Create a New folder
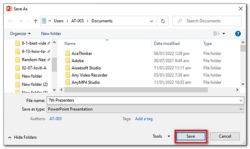Image resolution: width=250 pixels, height=149 pixels. 51,33
